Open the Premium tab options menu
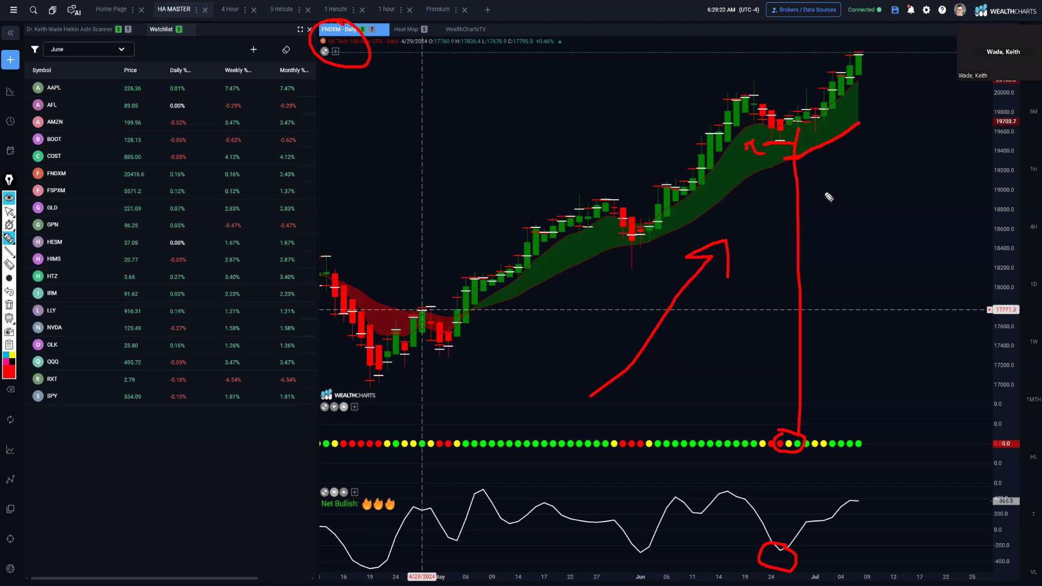Viewport: 1042px width, 586px height. coord(455,10)
